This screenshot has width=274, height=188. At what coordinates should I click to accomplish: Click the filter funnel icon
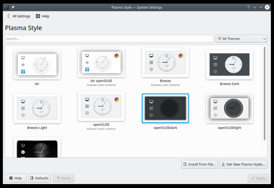pyautogui.click(x=220, y=38)
